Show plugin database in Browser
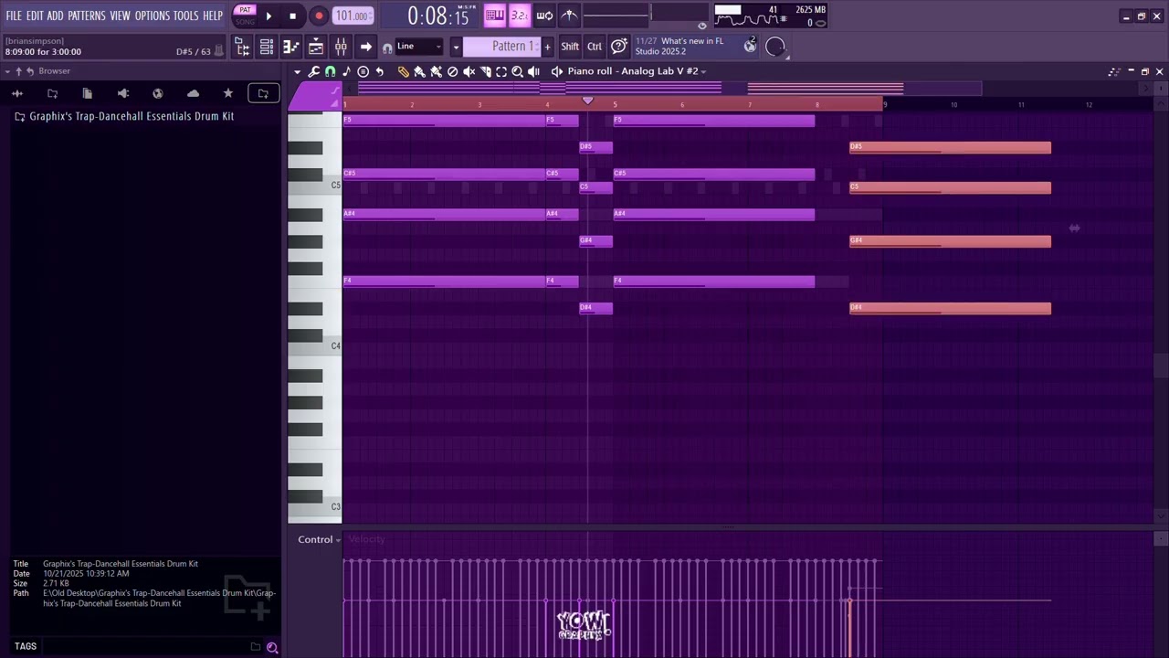Screen dimensions: 1169x658 (123, 93)
